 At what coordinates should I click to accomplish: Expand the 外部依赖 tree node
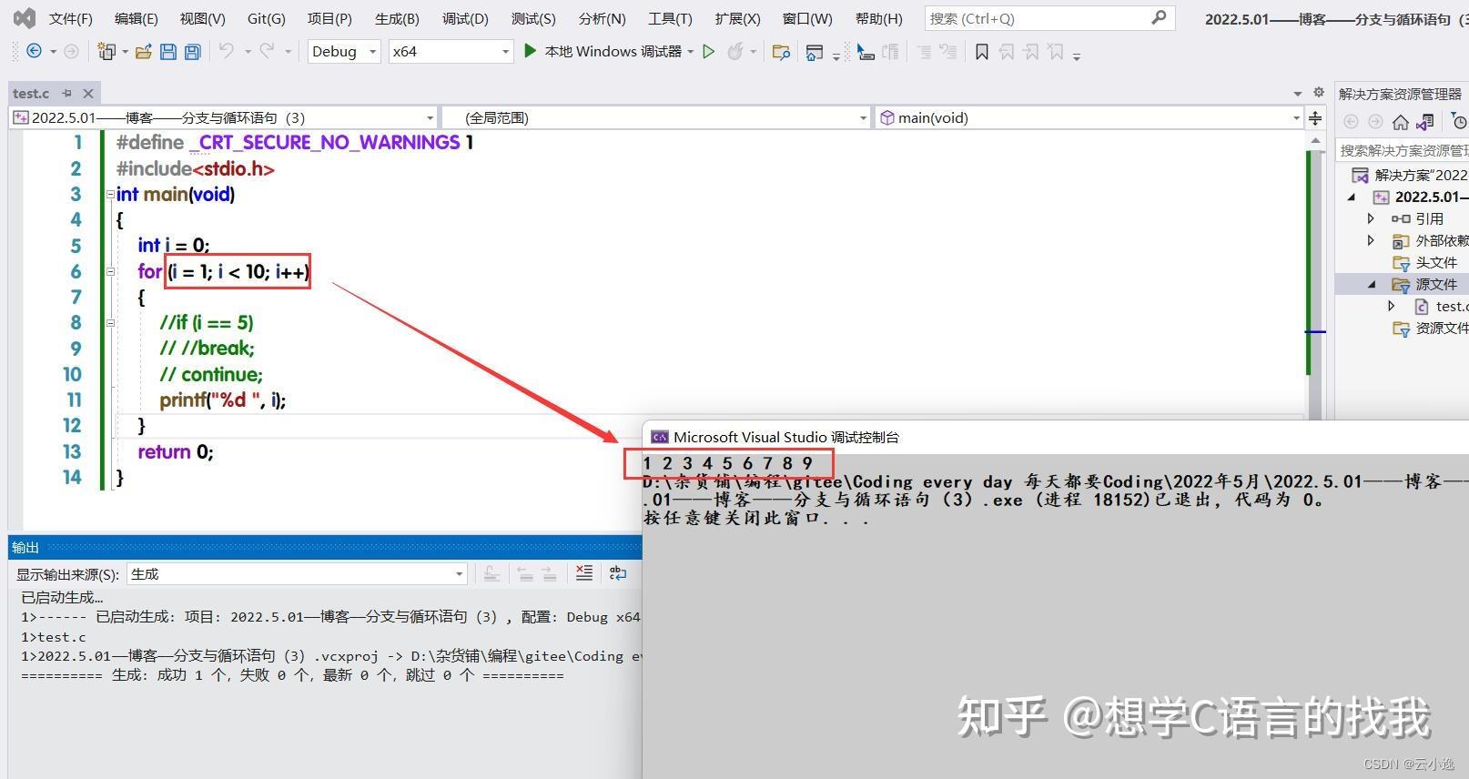click(1371, 240)
